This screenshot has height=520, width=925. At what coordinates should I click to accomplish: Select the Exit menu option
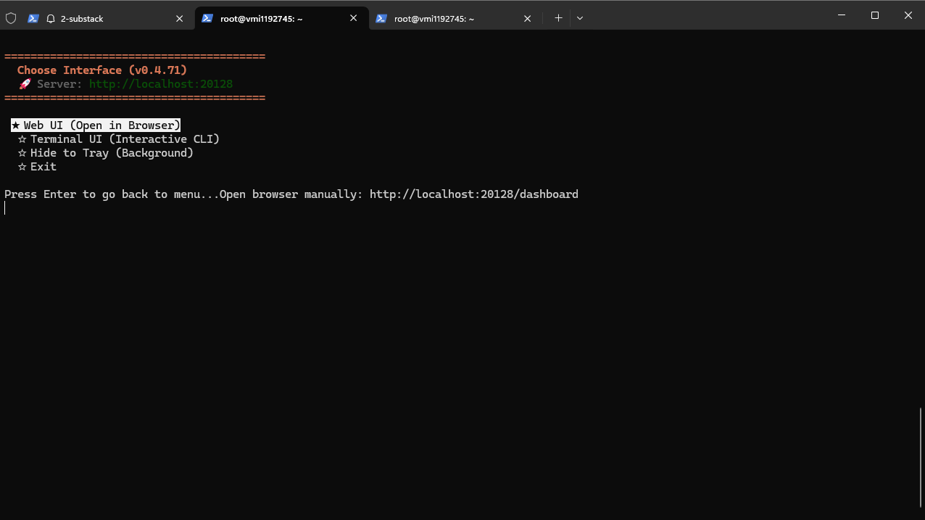tap(37, 167)
